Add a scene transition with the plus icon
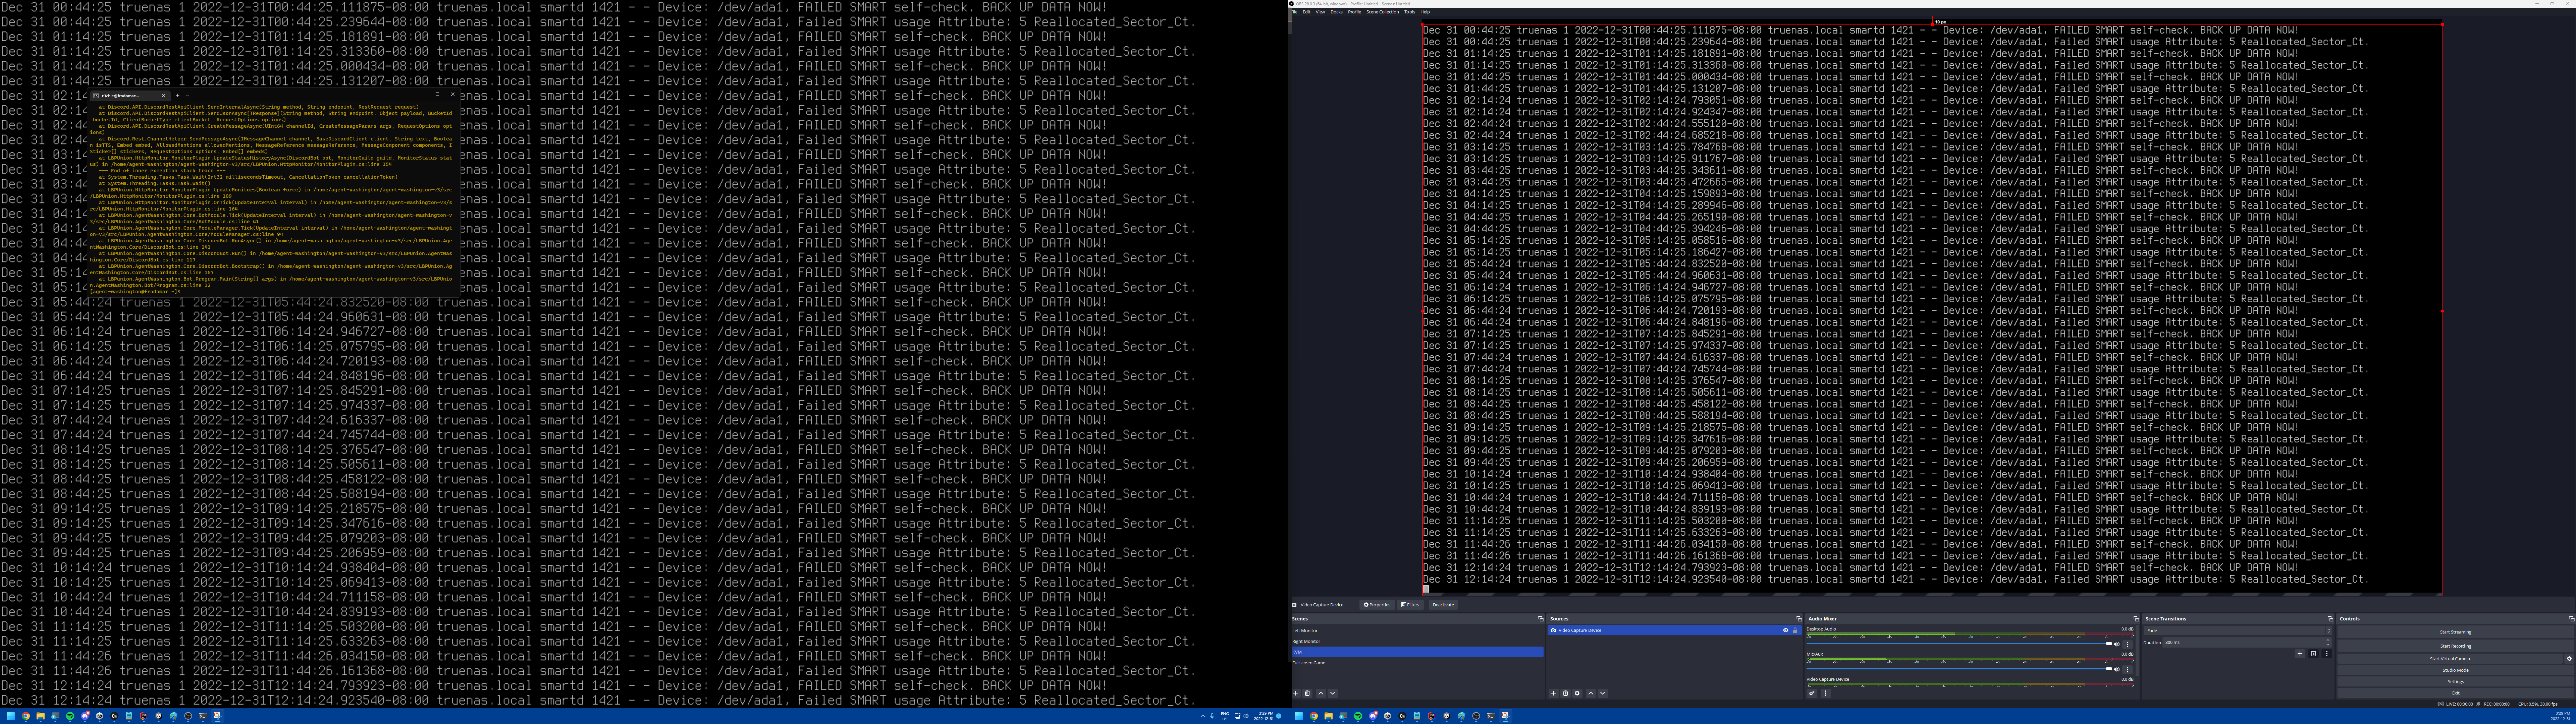 [2300, 654]
